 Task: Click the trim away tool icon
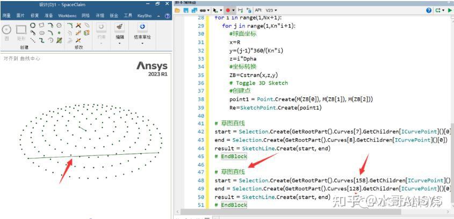click(78, 25)
